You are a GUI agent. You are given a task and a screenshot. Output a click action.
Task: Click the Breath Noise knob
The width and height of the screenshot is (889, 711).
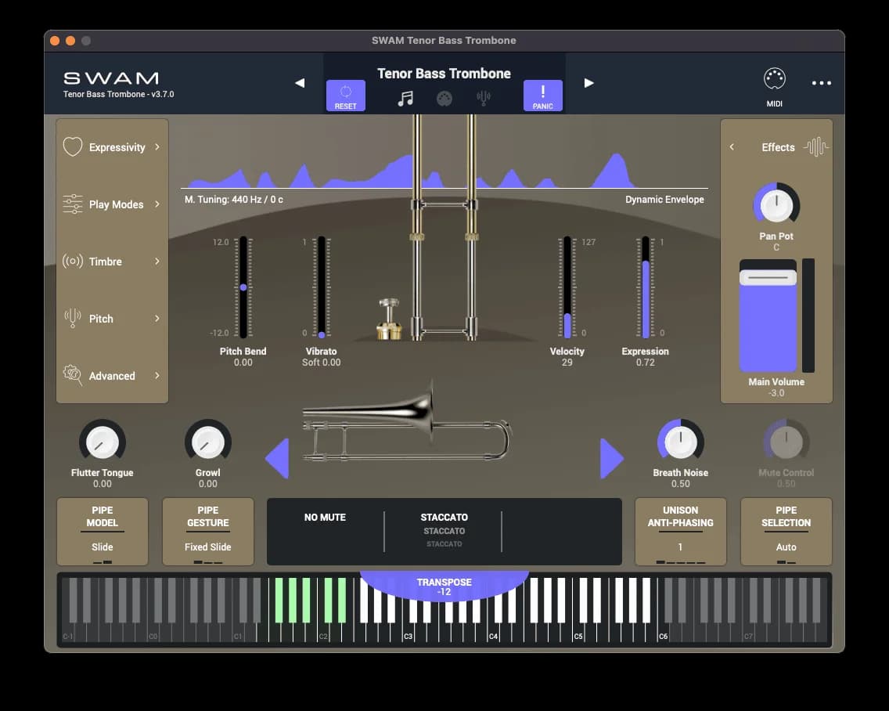pos(680,443)
